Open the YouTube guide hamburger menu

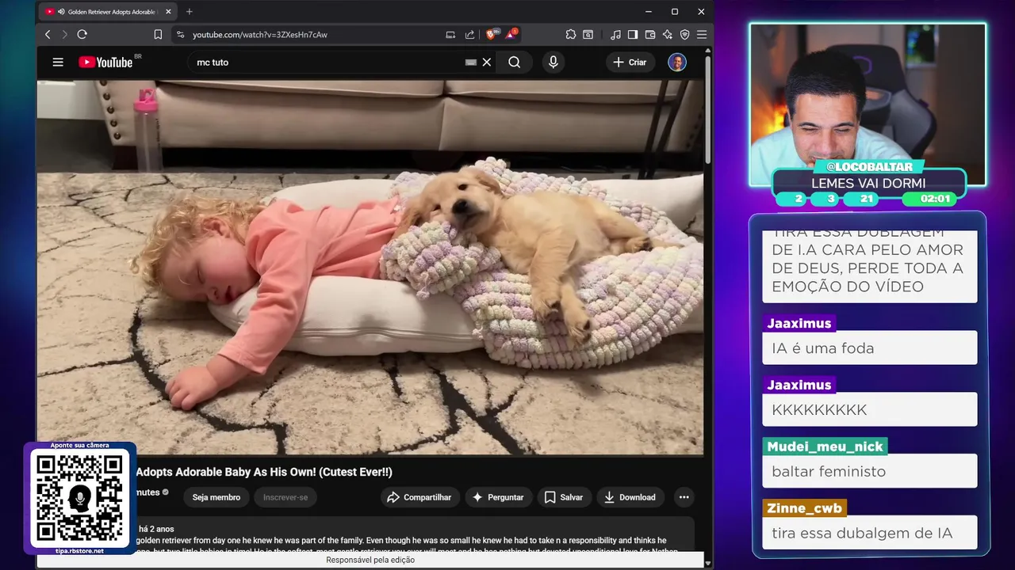coord(58,63)
